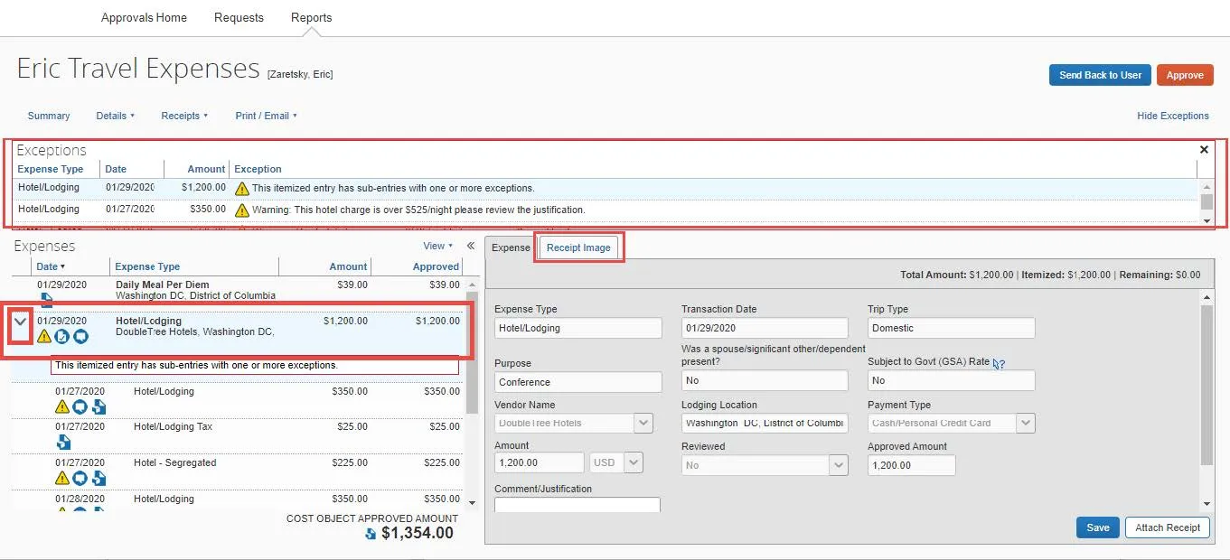Click warning icon on the Hotel - Segregated row
The image size is (1230, 560).
coord(62,478)
